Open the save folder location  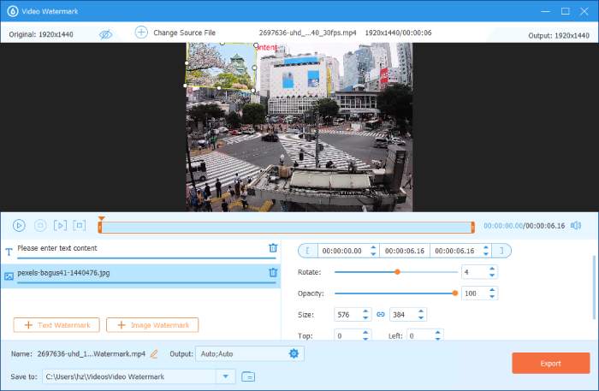248,376
